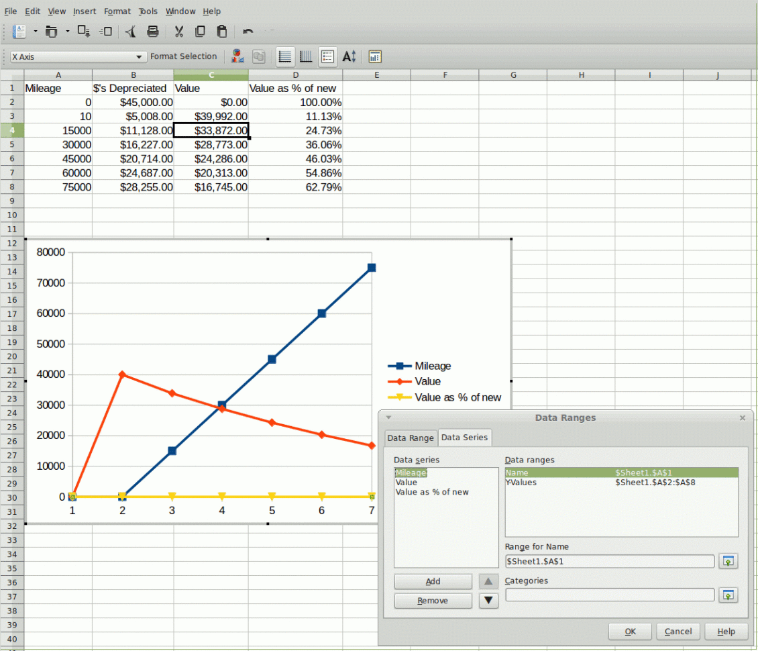Switch to the Data Range tab
The height and width of the screenshot is (651, 758).
click(411, 438)
